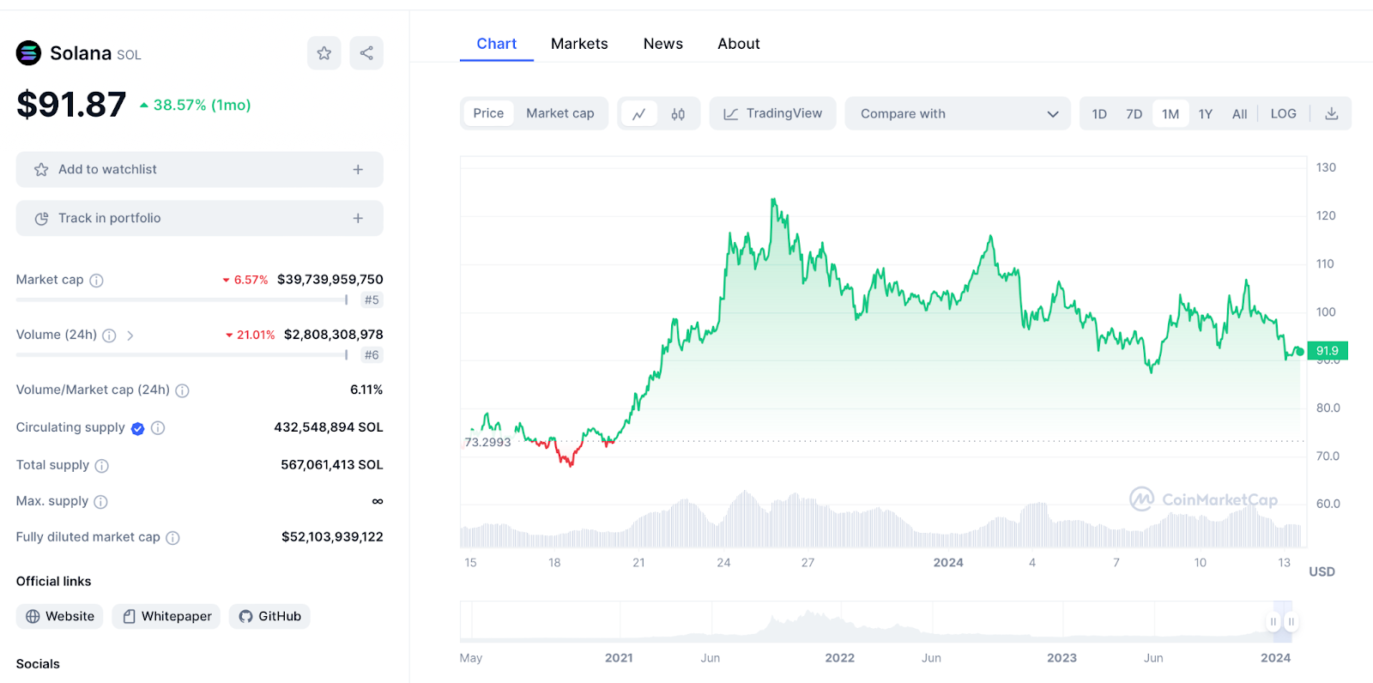Switch to the Chart tab
The height and width of the screenshot is (683, 1373).
(497, 44)
